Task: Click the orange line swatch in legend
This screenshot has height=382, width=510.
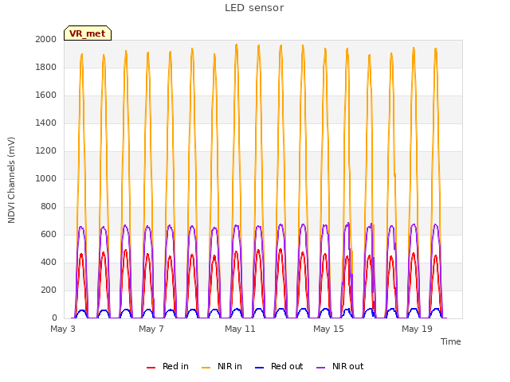Action: (x=206, y=368)
